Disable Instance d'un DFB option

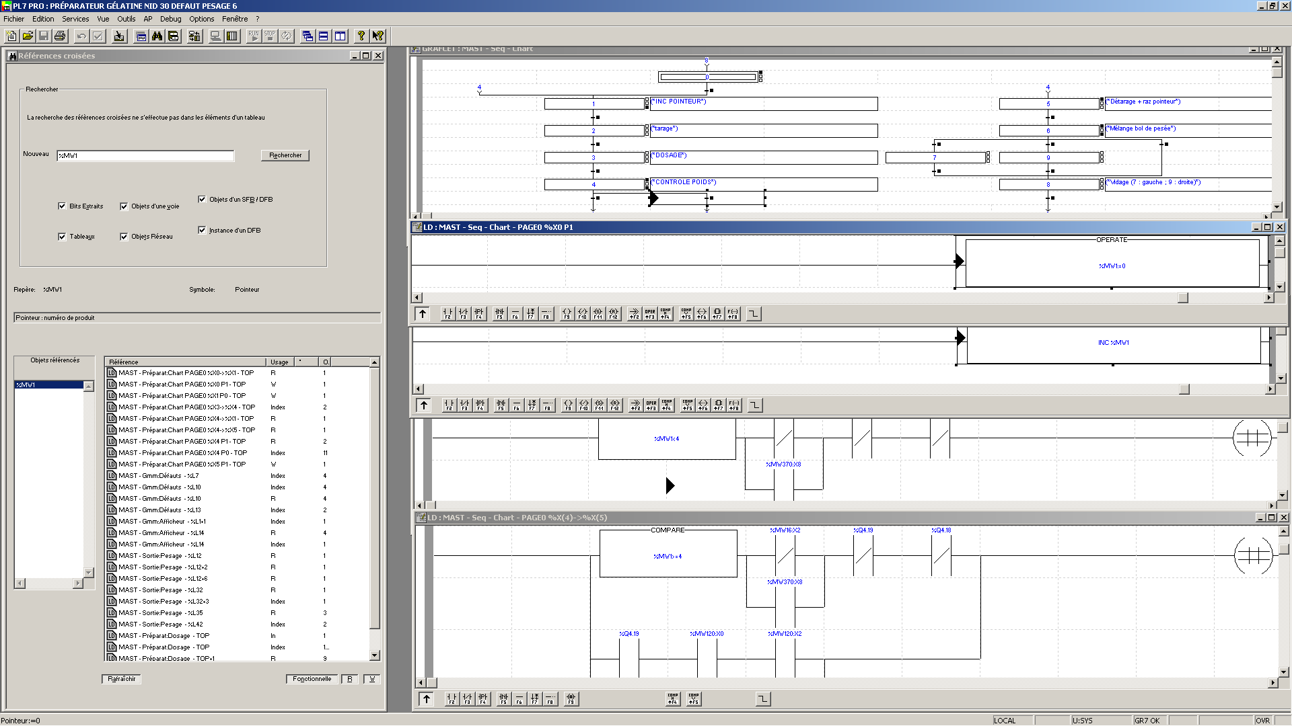click(x=202, y=230)
